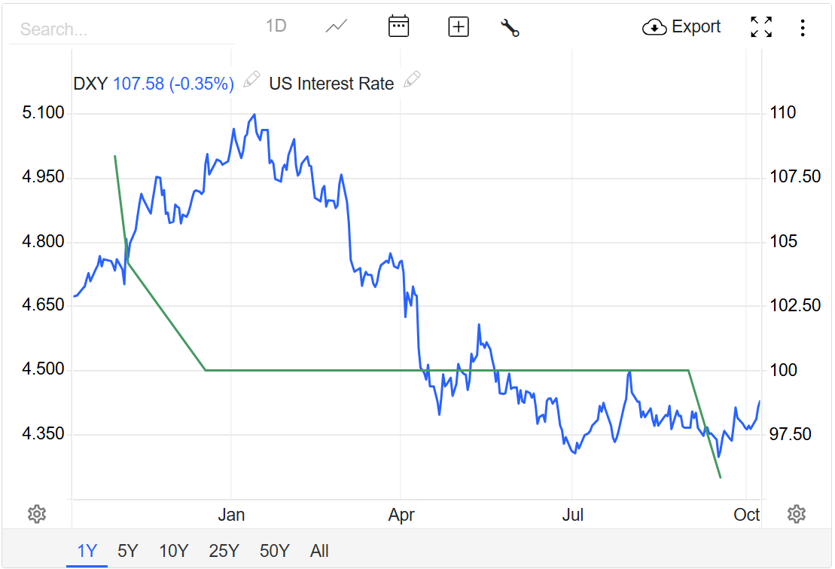Open right axis settings gear

point(796,514)
